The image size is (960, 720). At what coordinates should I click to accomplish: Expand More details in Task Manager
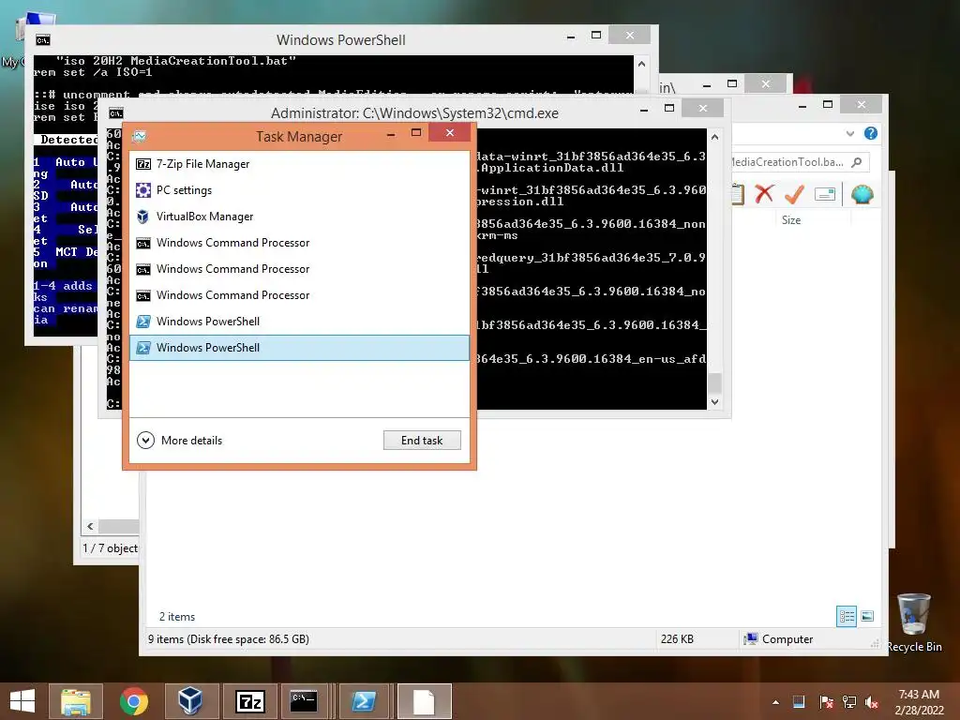click(x=180, y=441)
